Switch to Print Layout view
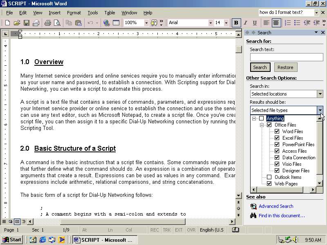The image size is (327, 245). (17, 221)
